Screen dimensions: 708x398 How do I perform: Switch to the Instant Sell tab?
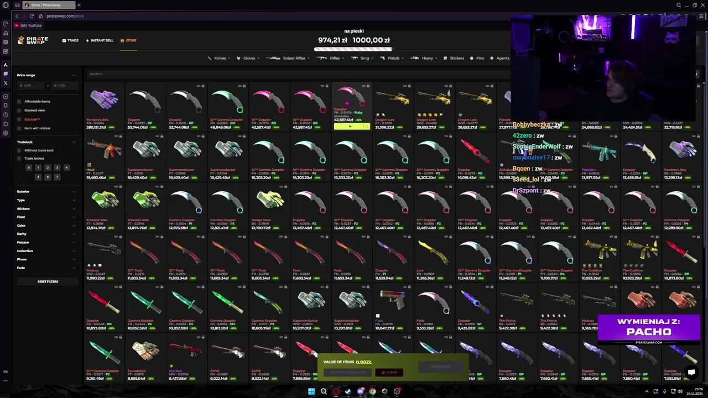[x=100, y=40]
